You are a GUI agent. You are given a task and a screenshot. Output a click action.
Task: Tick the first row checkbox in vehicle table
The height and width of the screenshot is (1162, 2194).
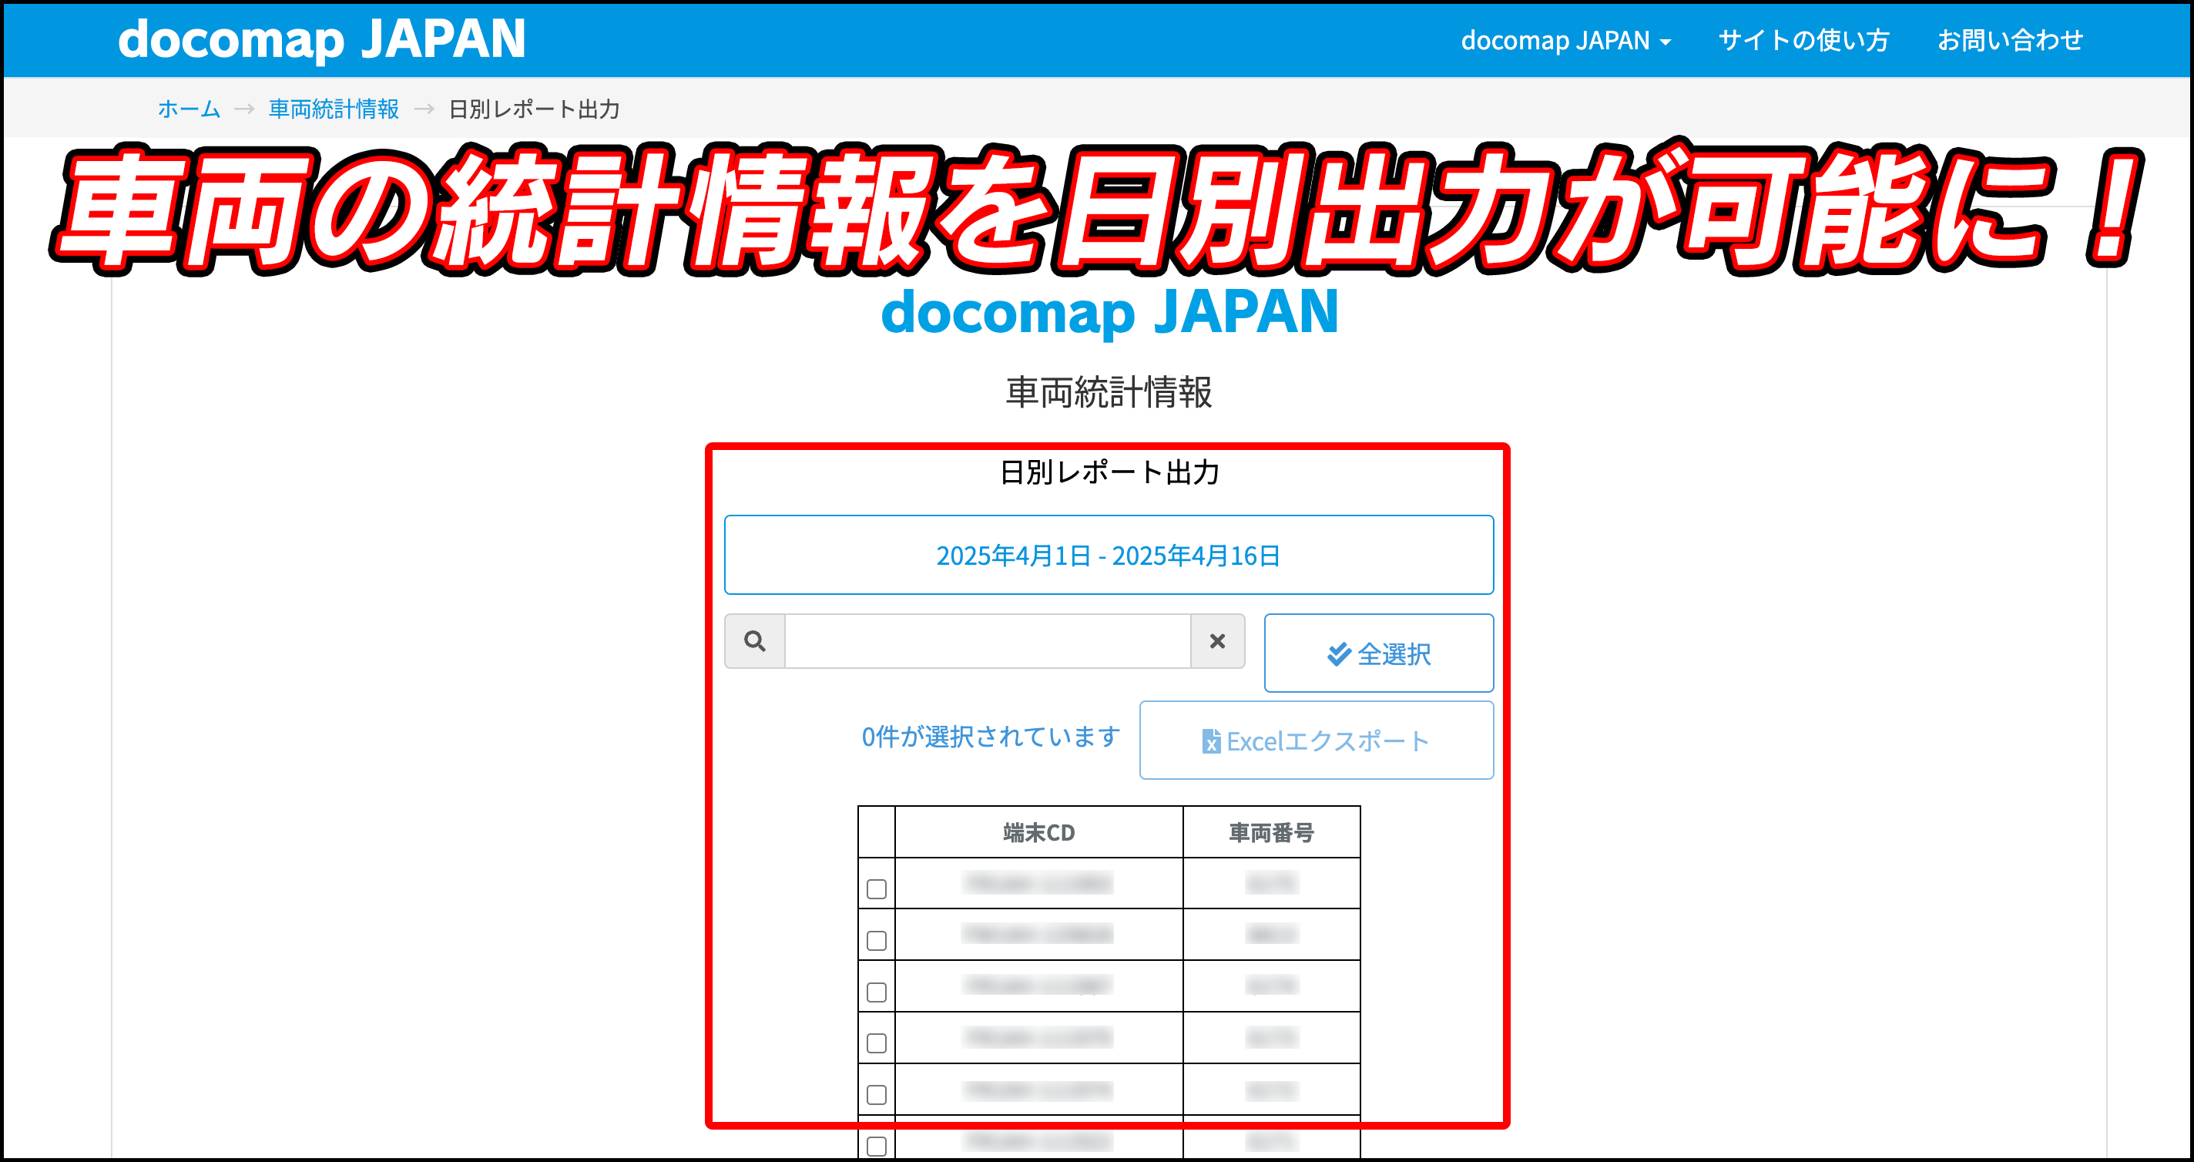click(877, 888)
